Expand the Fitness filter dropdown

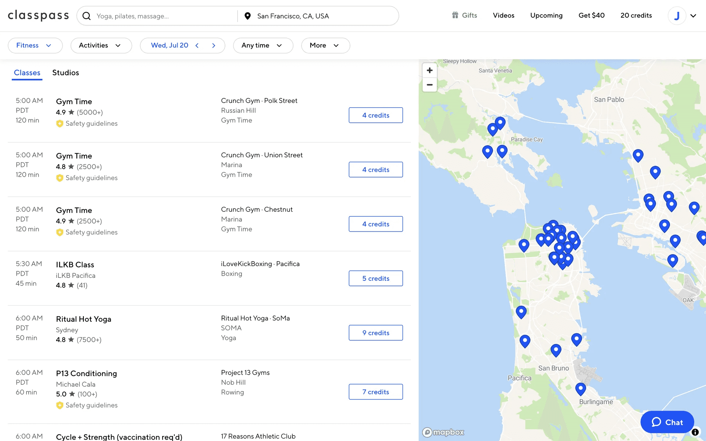point(35,46)
